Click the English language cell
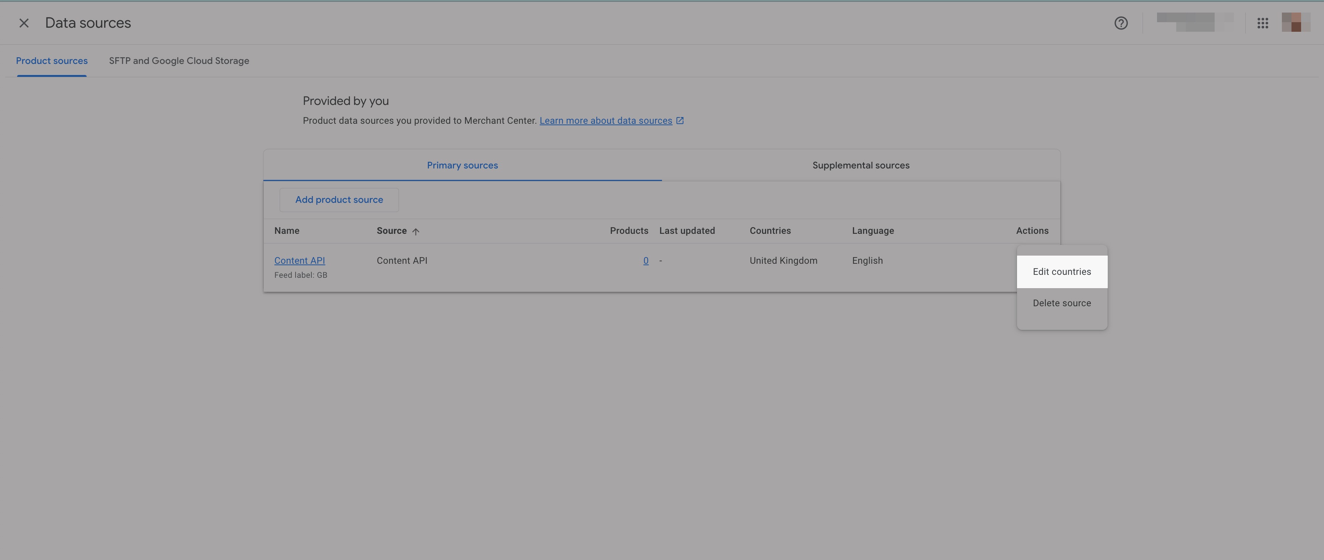Screen dimensions: 1324x560 pos(868,261)
